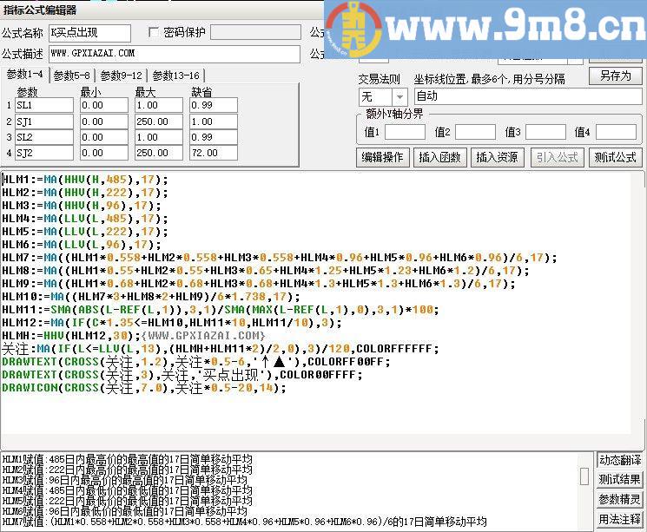Click the HLM10 formula line
This screenshot has height=532, width=647.
coord(151,297)
